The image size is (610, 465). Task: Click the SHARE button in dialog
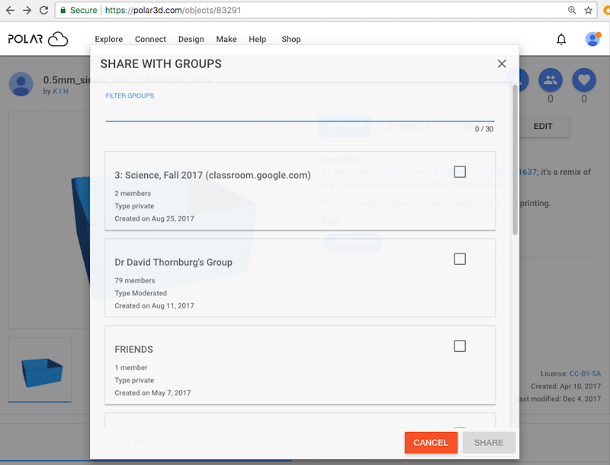(489, 443)
